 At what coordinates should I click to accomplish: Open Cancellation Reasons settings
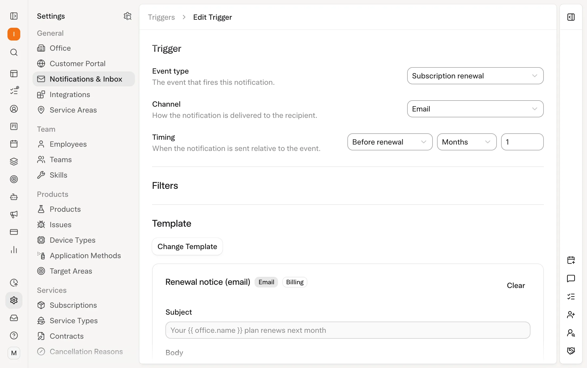click(84, 351)
